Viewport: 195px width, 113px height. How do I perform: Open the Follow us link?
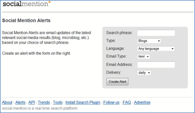(111, 102)
